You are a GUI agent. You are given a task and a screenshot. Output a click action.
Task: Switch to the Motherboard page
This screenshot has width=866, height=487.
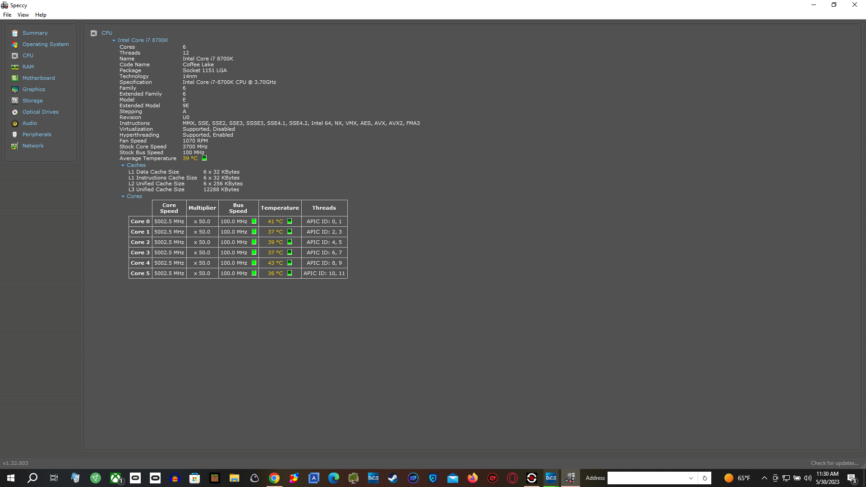[39, 78]
